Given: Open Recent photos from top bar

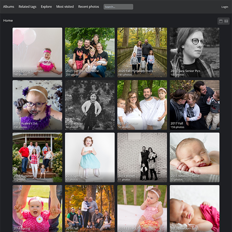Looking at the screenshot, I should click(x=89, y=7).
